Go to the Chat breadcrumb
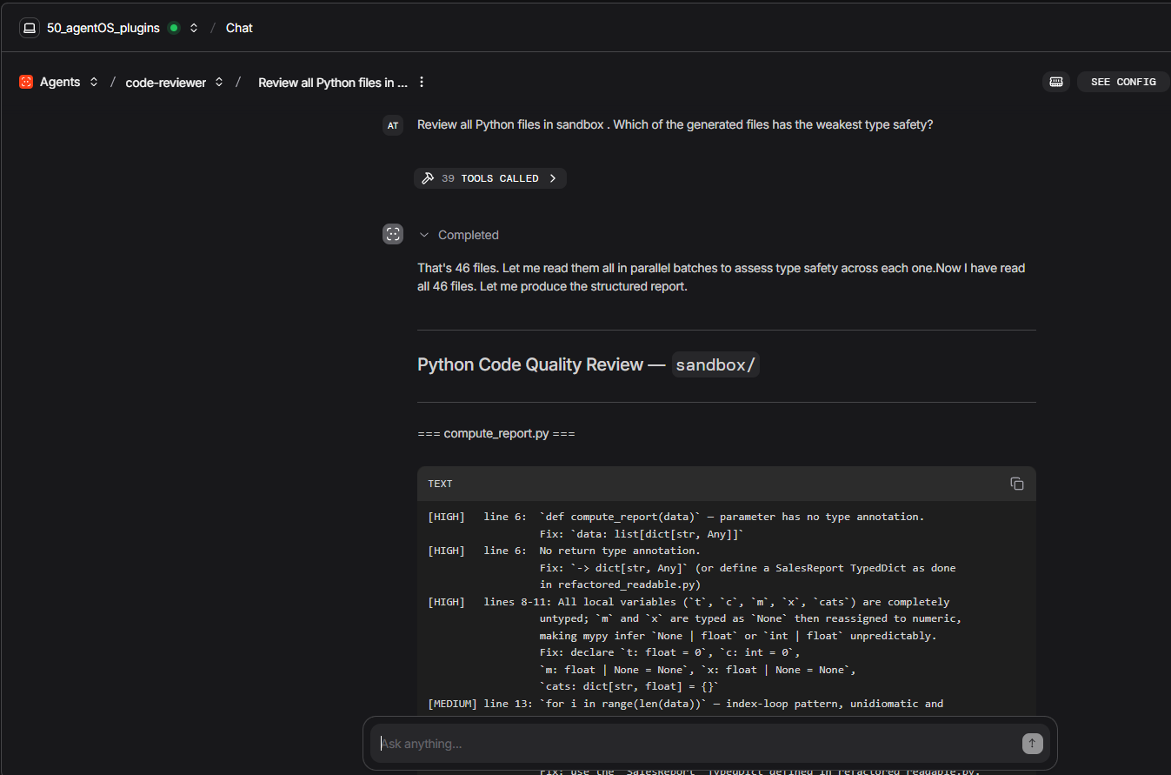The width and height of the screenshot is (1171, 775). tap(239, 28)
